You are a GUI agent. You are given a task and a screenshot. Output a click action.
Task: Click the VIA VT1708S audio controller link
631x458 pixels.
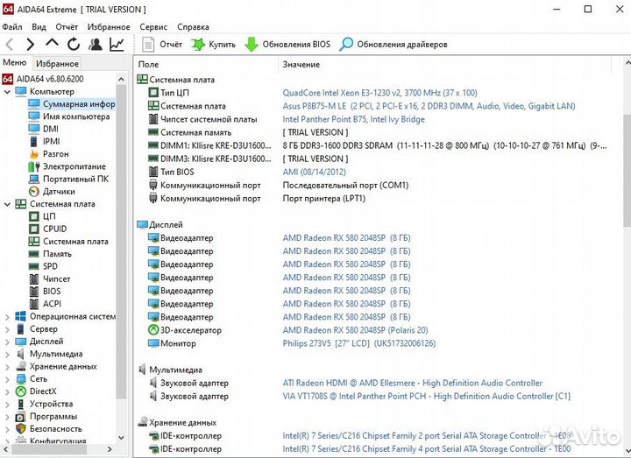(426, 397)
